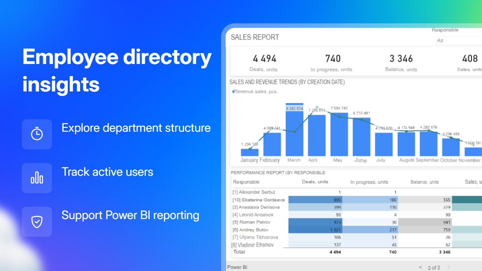Go to the previous report page arrow
Screen dimensions: 482x271
(420, 267)
